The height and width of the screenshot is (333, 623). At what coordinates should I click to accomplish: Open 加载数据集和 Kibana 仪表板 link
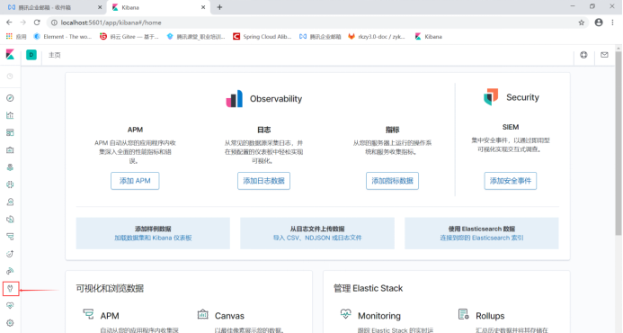pos(153,238)
